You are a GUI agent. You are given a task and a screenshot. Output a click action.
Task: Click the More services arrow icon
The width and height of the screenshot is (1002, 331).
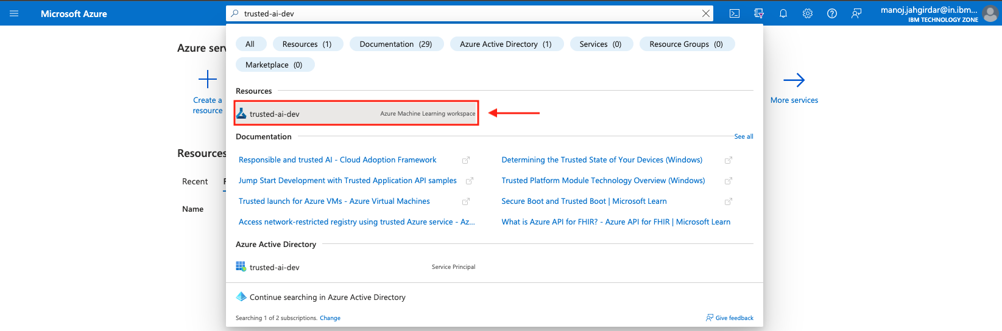click(x=794, y=80)
